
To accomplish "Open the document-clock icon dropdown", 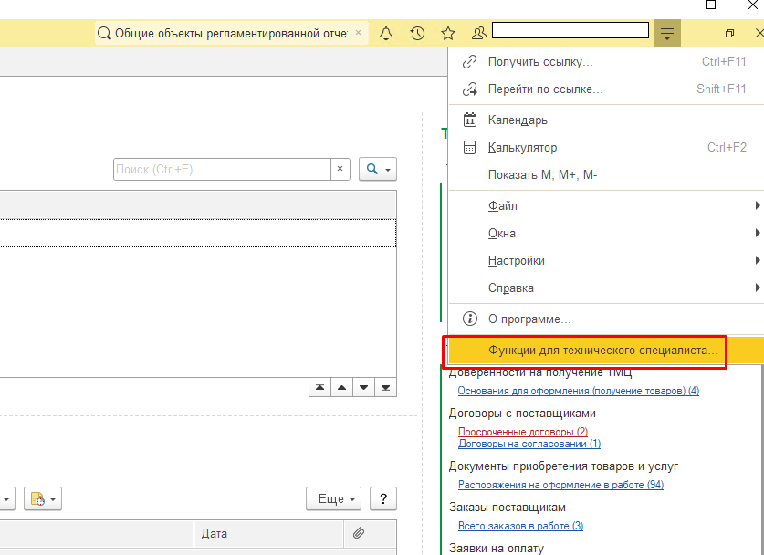I will 43,498.
